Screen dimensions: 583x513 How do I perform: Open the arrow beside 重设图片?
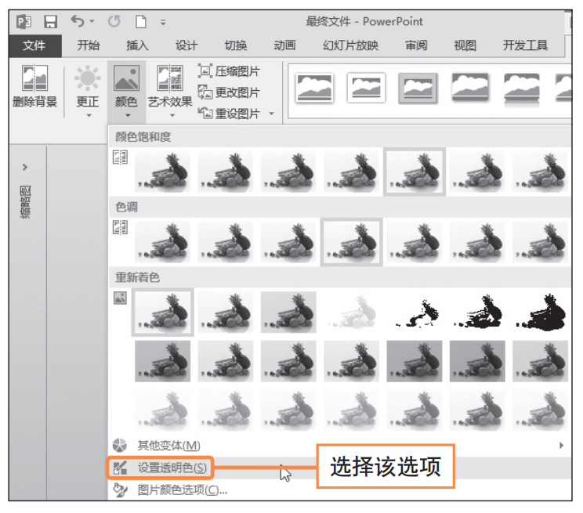click(x=272, y=114)
